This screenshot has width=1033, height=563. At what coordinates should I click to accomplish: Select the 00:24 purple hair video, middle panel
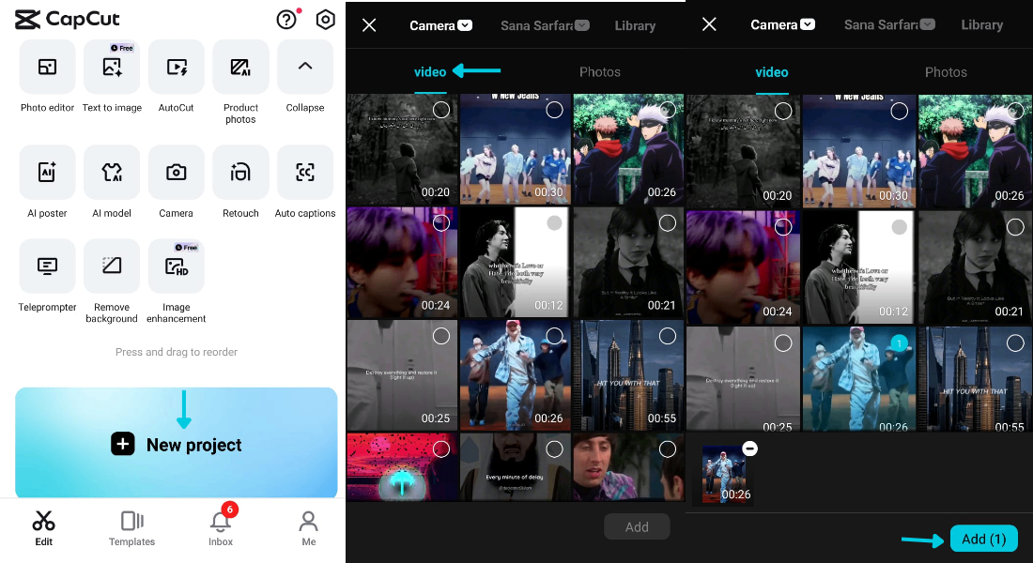coord(440,223)
